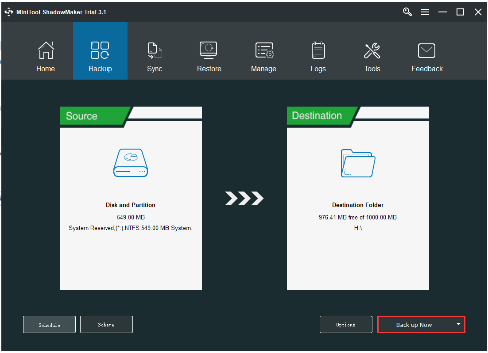Click 'System Reserved' partition description

(130, 228)
